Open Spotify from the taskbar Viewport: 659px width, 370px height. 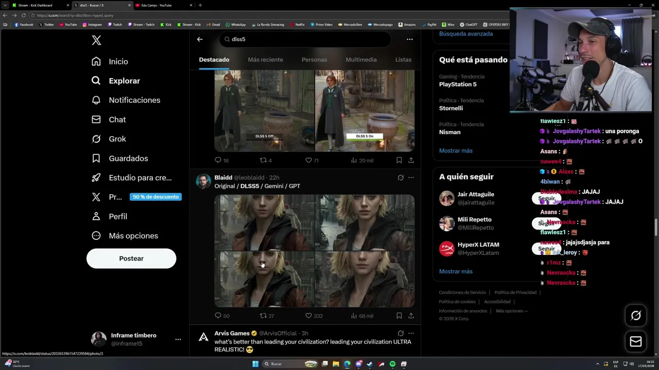392,364
